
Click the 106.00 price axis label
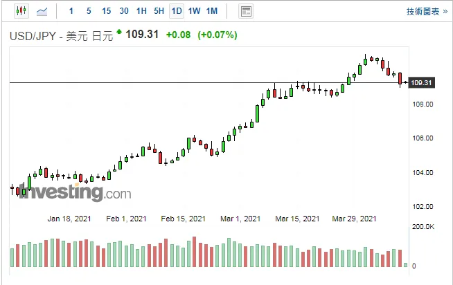[423, 138]
